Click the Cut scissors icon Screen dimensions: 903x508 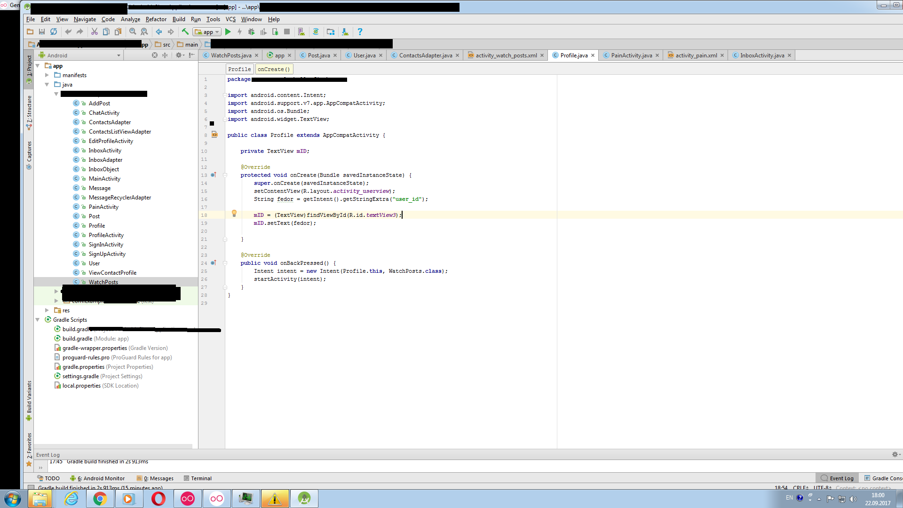click(x=95, y=32)
